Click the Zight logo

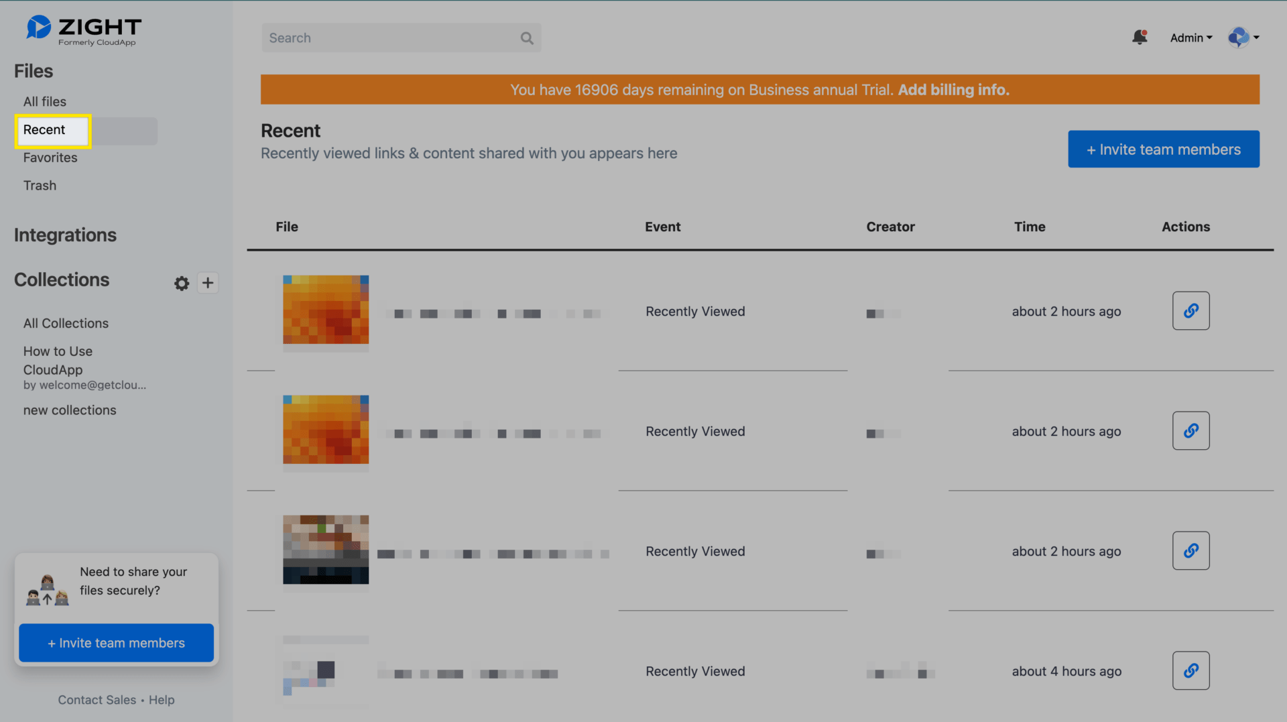tap(84, 30)
